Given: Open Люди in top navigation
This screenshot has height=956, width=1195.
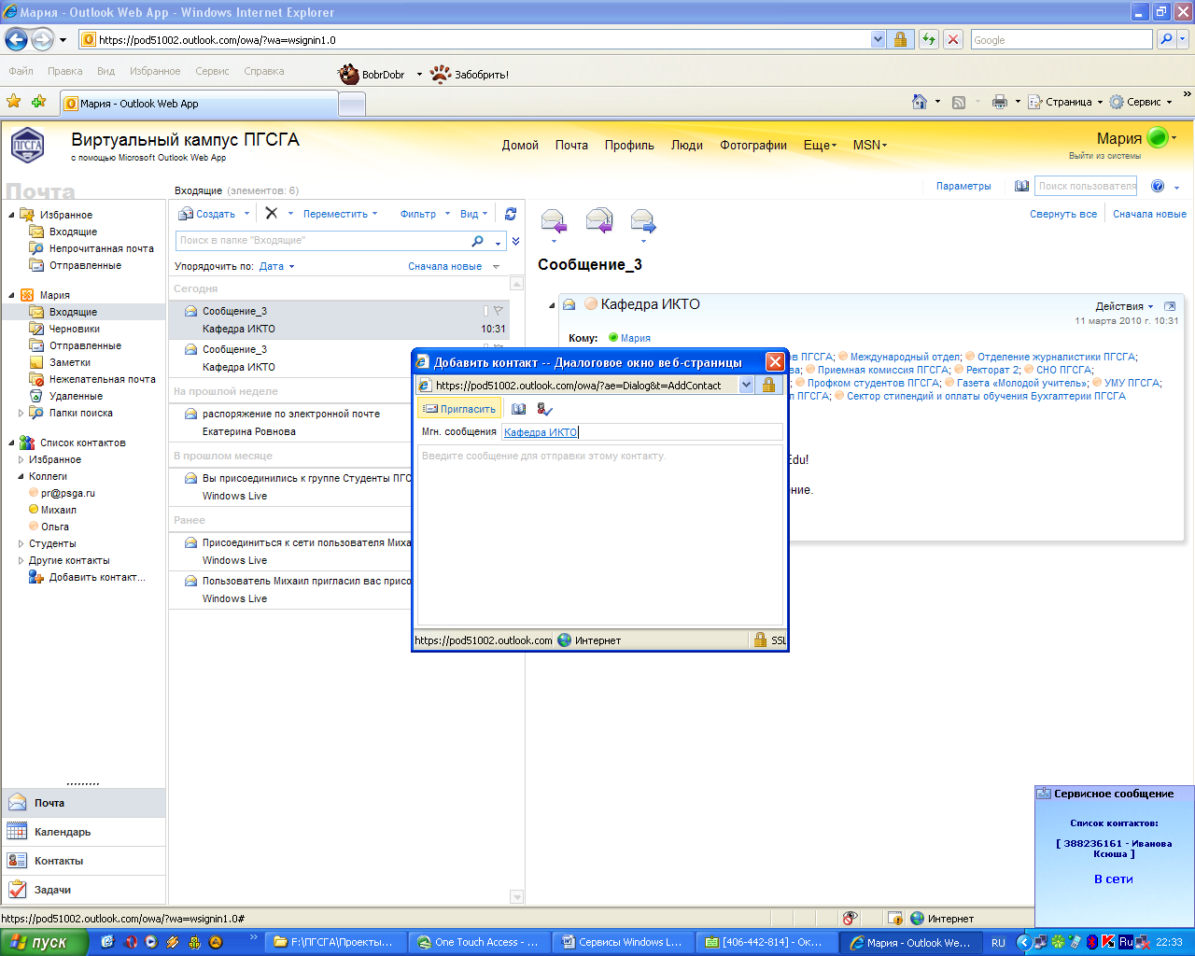Looking at the screenshot, I should (x=687, y=145).
